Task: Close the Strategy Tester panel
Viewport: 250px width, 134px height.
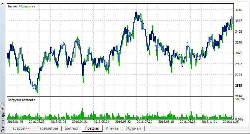Action: point(2,3)
